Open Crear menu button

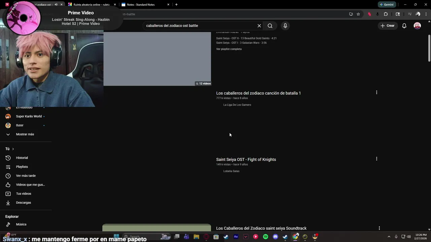point(388,26)
